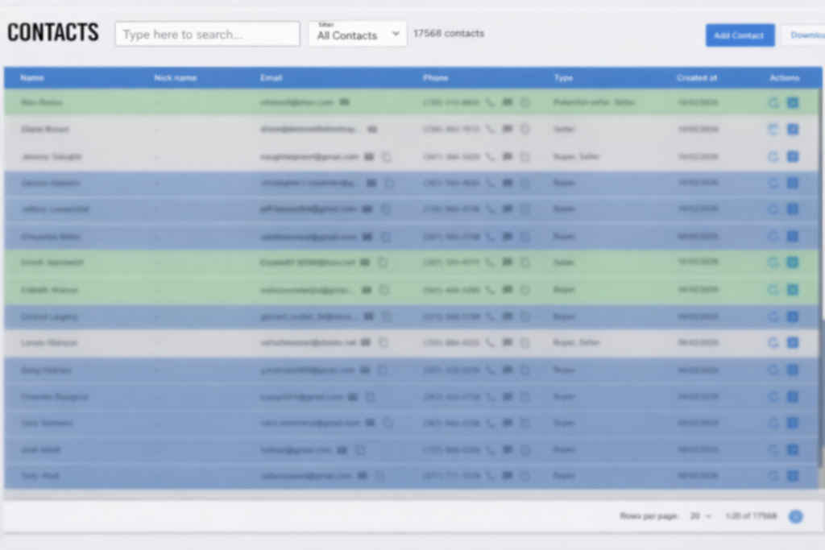Copy the phone number in the third contact row
Screen dimensions: 825x550
[x=525, y=156]
